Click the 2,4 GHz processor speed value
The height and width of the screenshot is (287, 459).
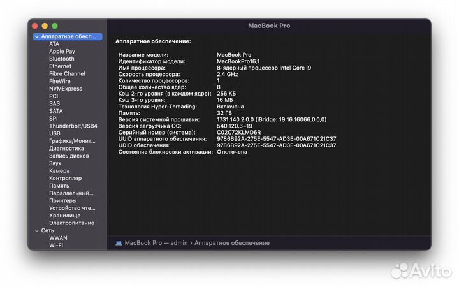click(x=227, y=75)
